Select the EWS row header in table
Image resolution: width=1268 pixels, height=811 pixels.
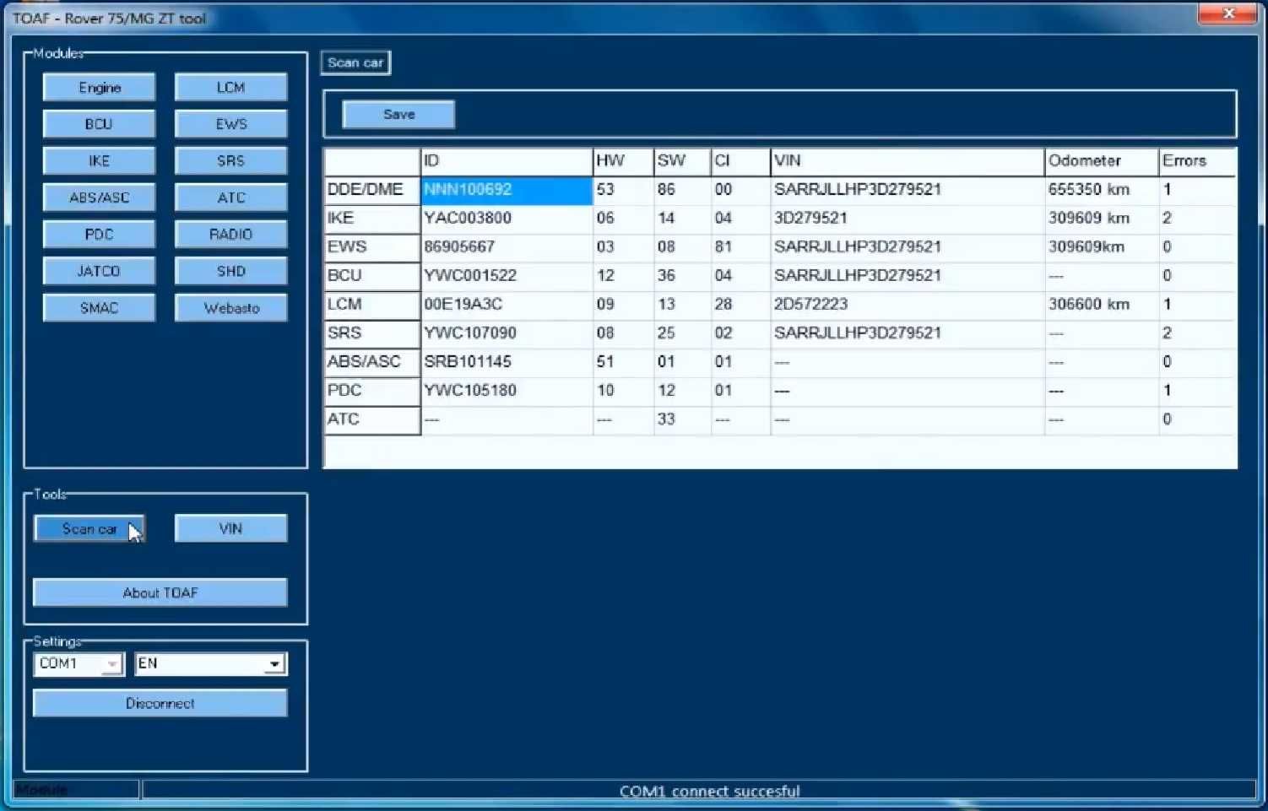pyautogui.click(x=372, y=247)
